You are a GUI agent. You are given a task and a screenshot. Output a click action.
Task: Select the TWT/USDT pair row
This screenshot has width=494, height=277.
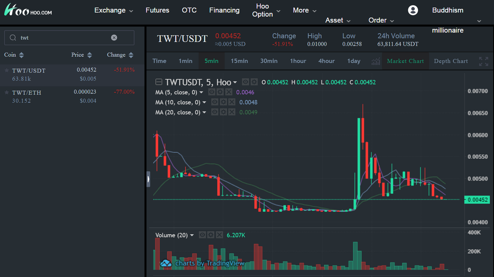tap(72, 74)
